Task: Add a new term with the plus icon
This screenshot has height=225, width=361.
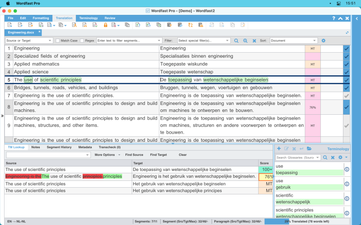Action: click(279, 148)
